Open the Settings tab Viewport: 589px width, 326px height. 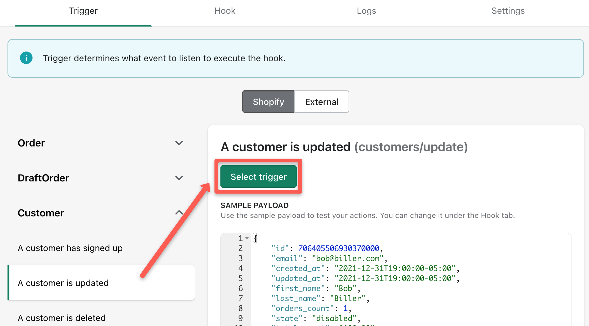point(508,11)
